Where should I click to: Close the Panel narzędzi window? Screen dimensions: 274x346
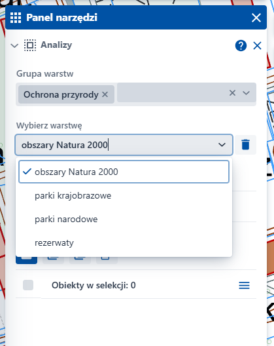tap(256, 18)
